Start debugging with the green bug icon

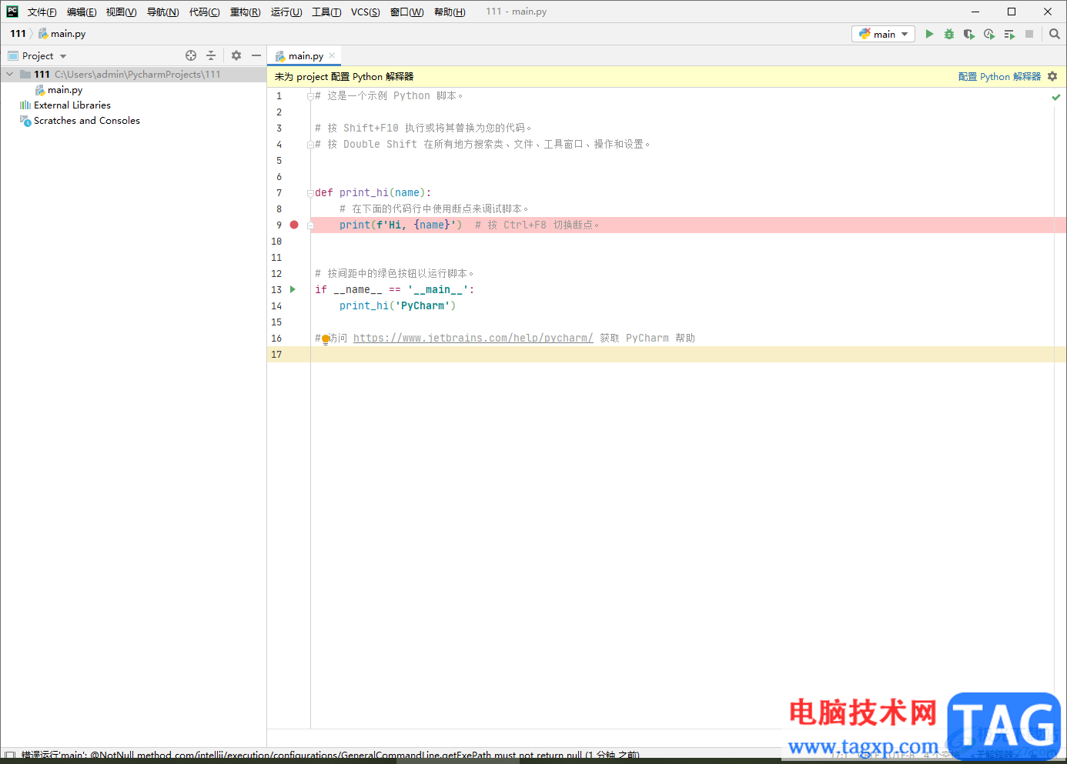pos(949,34)
